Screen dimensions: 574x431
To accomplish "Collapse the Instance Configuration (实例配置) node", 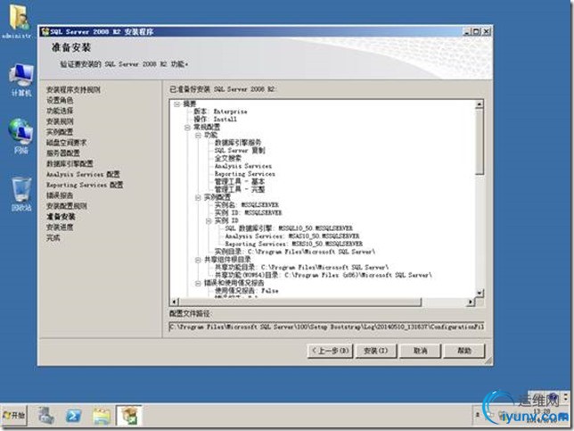I will tap(198, 197).
